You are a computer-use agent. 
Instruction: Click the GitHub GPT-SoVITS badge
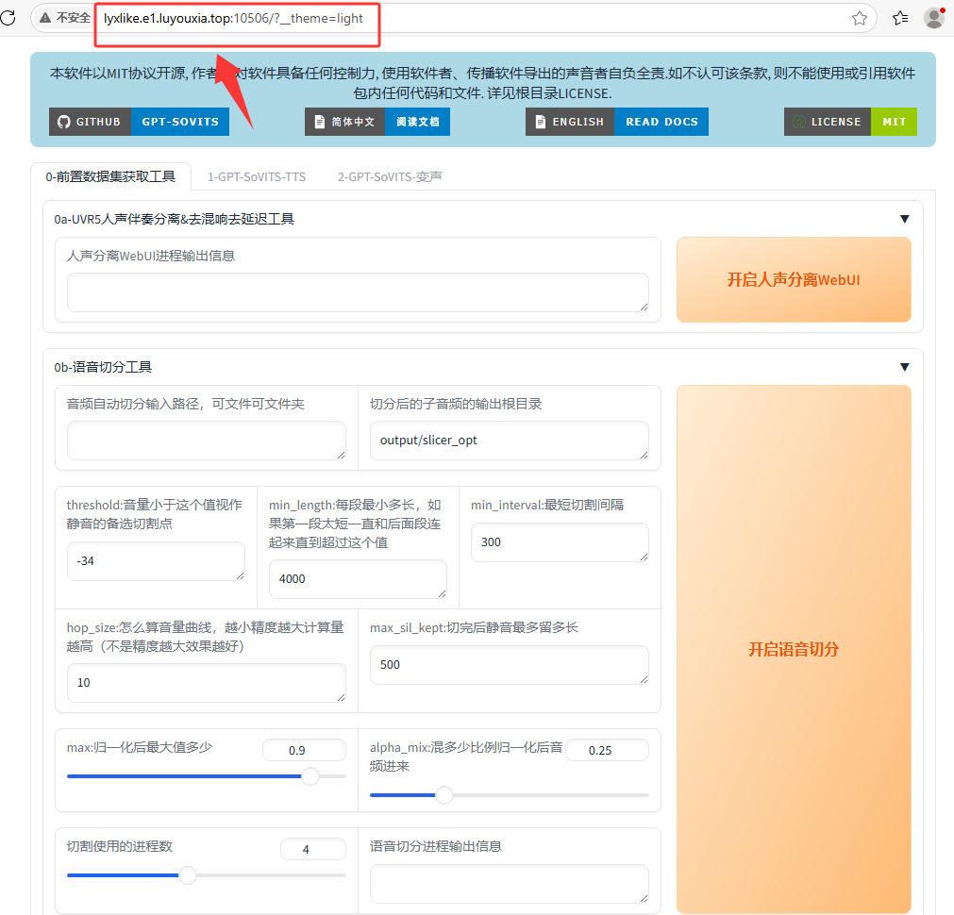(x=139, y=122)
